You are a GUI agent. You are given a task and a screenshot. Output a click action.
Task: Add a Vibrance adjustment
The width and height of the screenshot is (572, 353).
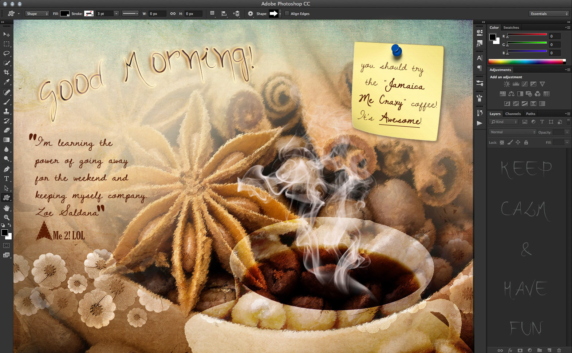tap(542, 84)
